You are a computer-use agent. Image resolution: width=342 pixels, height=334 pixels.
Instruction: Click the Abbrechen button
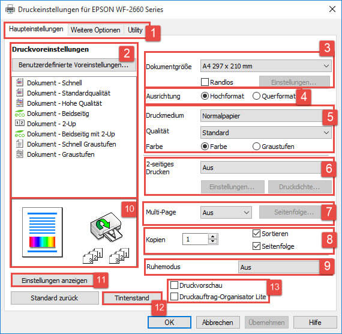[217, 322]
